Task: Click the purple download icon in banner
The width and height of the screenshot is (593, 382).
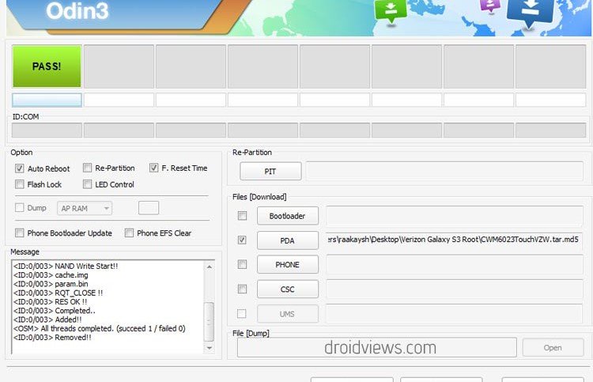Action: pos(490,6)
